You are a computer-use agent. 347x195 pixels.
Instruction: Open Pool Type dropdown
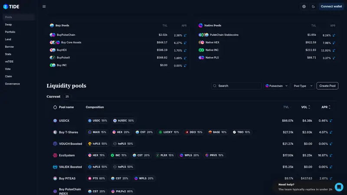[x=303, y=86]
